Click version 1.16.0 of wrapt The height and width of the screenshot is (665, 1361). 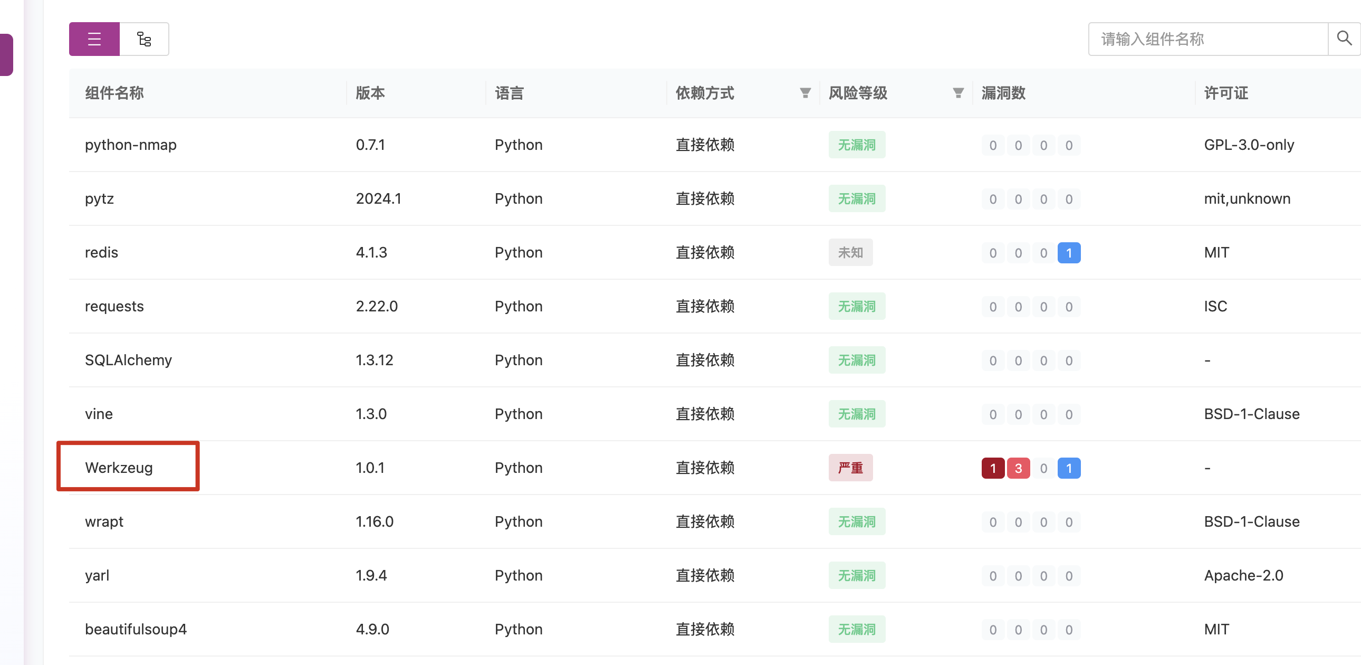374,522
